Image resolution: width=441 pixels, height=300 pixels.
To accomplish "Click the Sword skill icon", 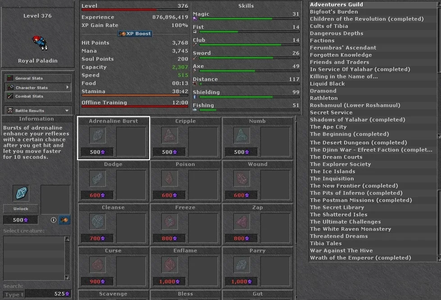I will [x=195, y=58].
